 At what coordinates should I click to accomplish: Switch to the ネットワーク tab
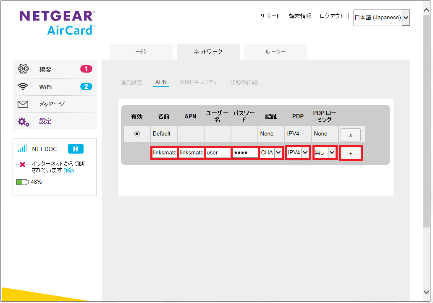[208, 52]
